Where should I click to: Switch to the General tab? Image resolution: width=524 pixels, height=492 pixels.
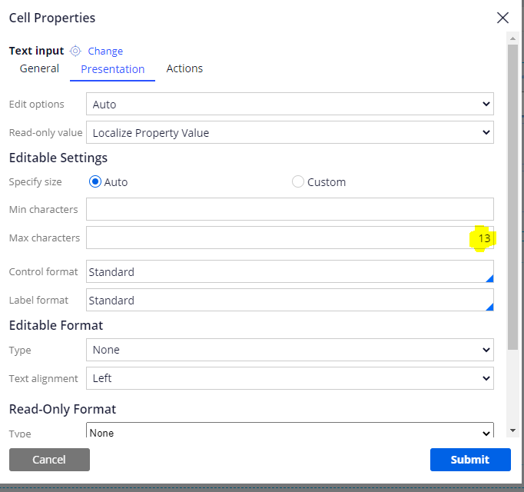(39, 68)
